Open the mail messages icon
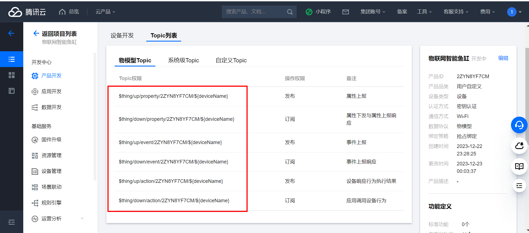The height and width of the screenshot is (233, 529). click(x=345, y=12)
